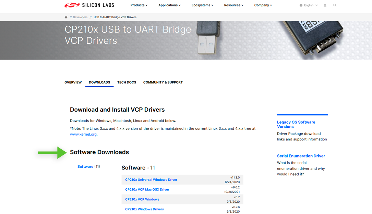Switch to the Overview tab
This screenshot has width=372, height=214.
(73, 82)
